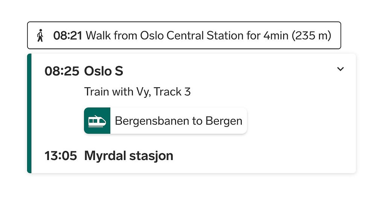Viewport: 369px width, 207px height.
Task: Click the green vertical line bar
Action: [29, 113]
